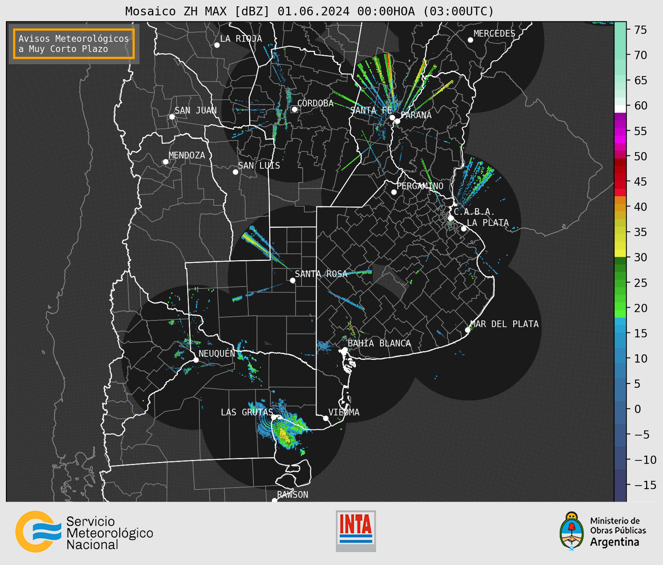
Task: Click the MENDOZA city marker dot
Action: tap(165, 162)
